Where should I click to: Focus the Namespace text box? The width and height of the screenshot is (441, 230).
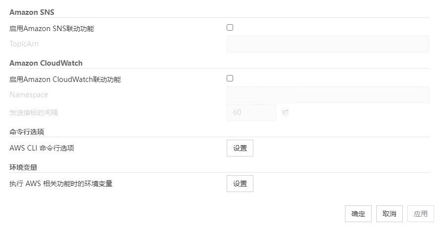click(x=327, y=95)
